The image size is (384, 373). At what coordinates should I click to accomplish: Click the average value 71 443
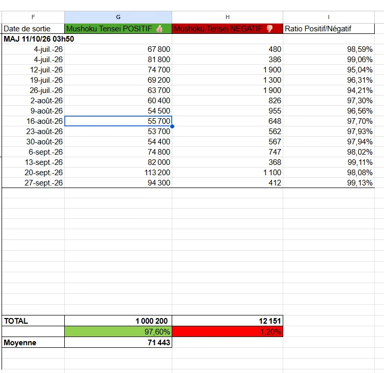tap(118, 342)
